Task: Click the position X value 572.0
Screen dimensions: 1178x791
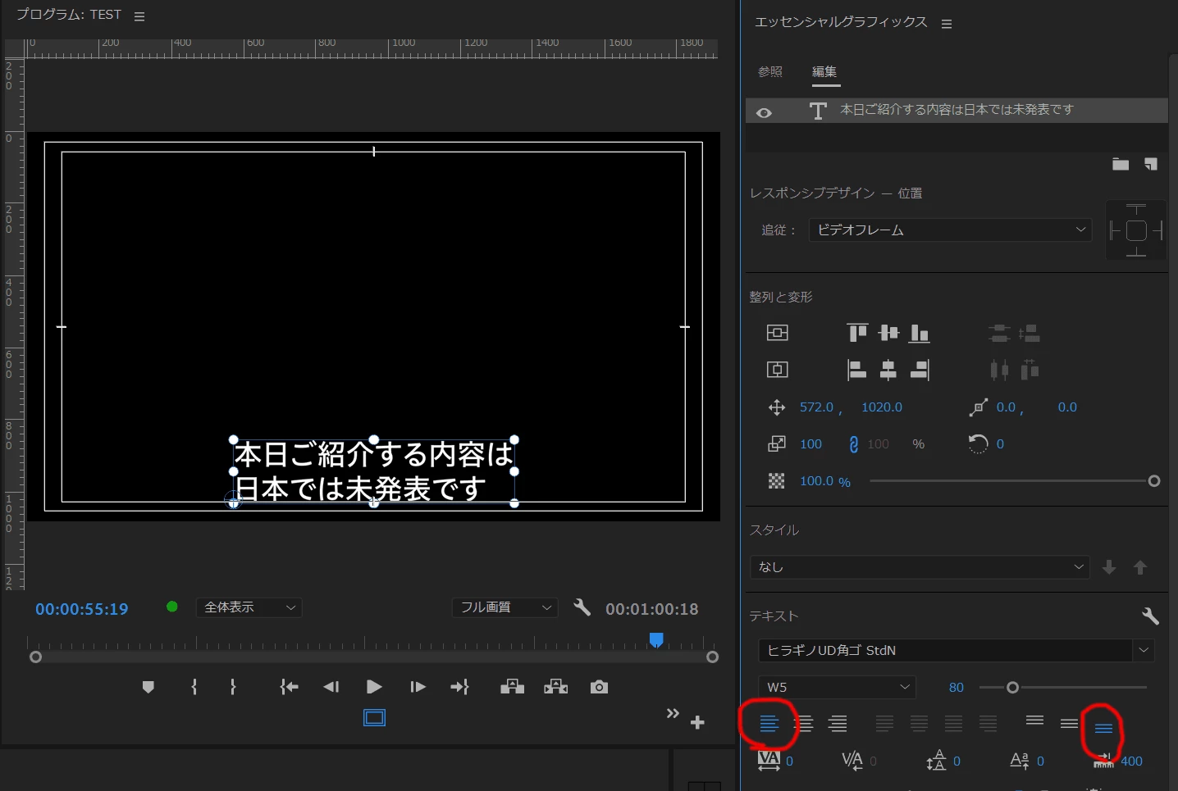Action: coord(816,407)
